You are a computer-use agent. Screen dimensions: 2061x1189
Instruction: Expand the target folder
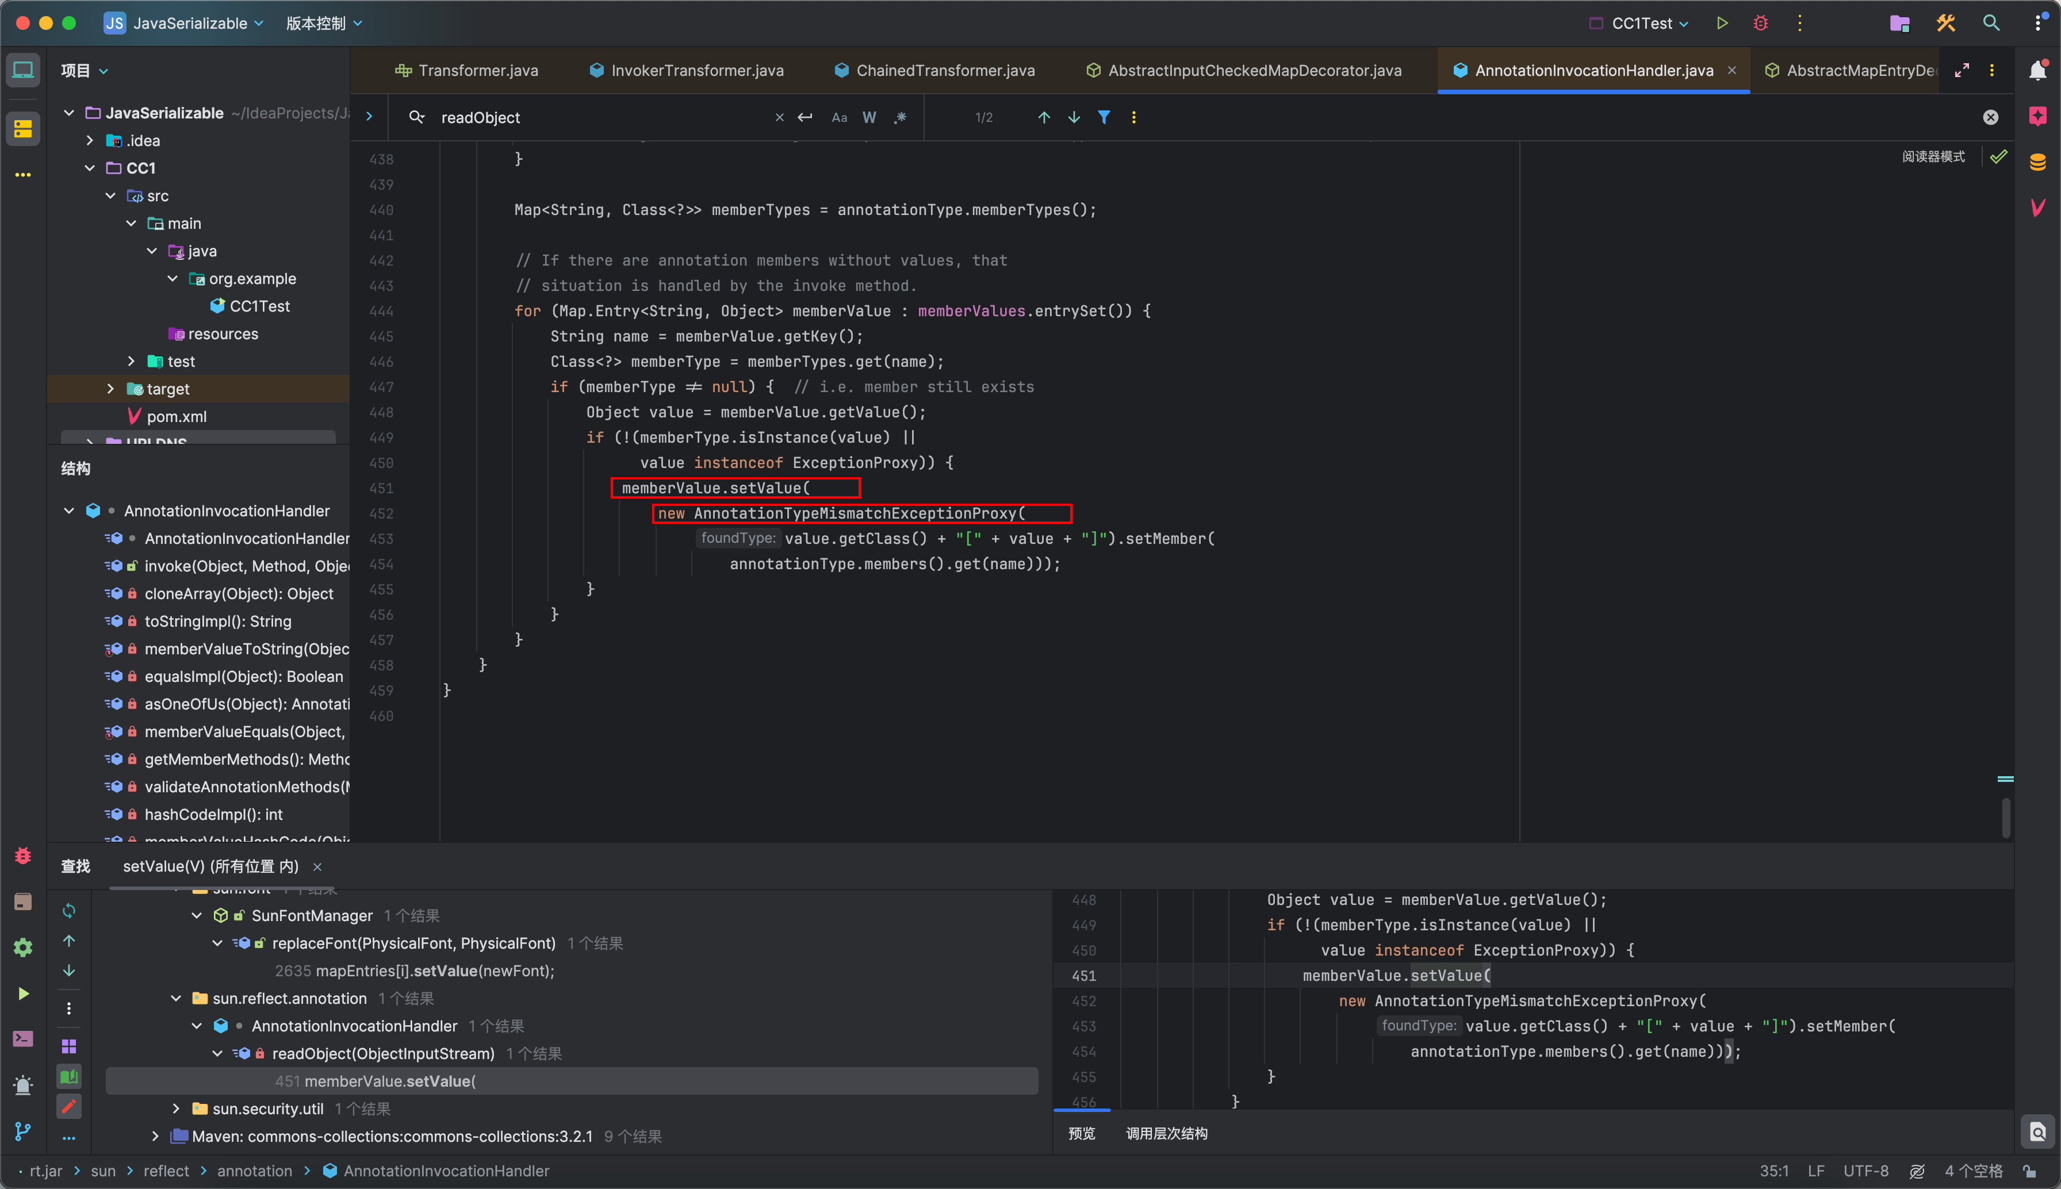coord(110,389)
